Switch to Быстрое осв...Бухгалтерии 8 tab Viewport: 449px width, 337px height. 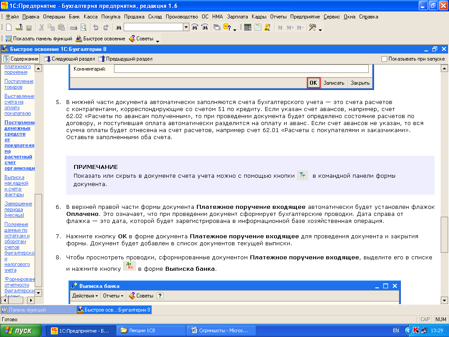pyautogui.click(x=114, y=310)
